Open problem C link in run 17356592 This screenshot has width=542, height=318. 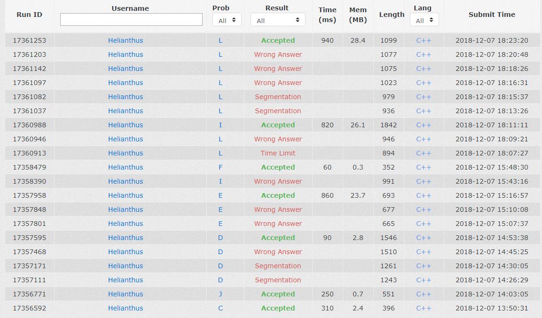(220, 308)
